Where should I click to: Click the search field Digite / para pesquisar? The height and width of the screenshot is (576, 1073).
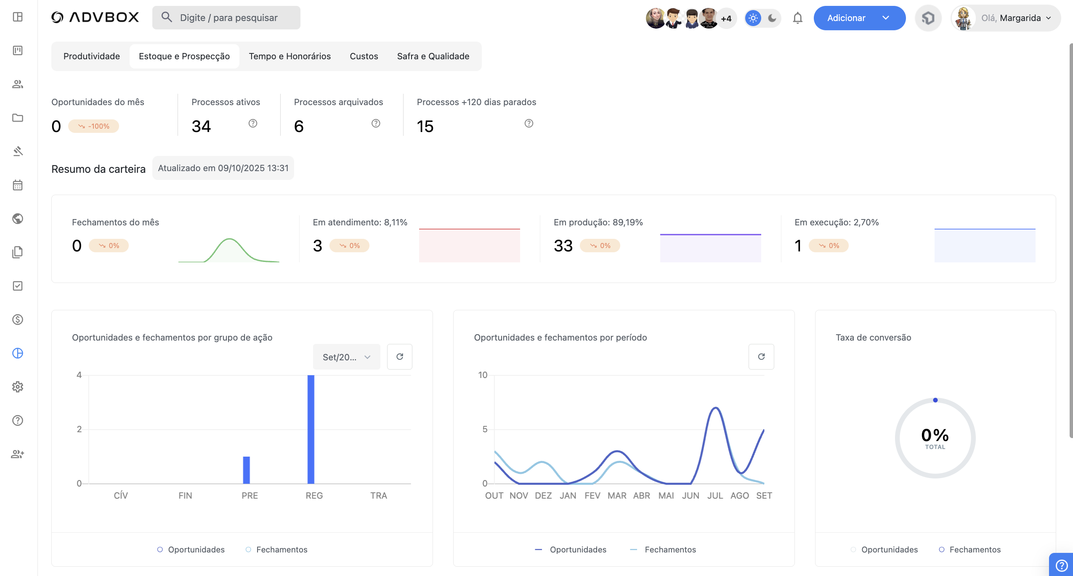point(227,18)
